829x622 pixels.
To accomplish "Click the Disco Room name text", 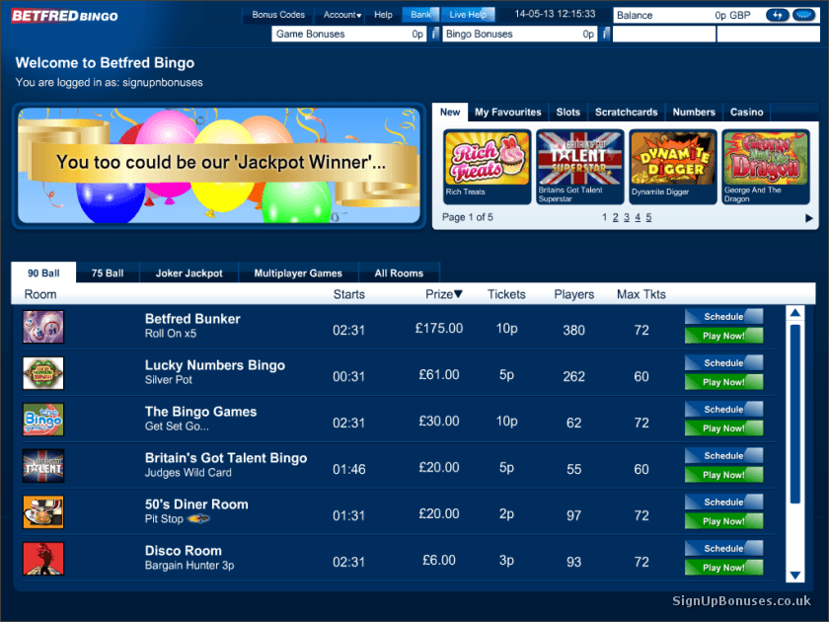I will click(x=184, y=550).
